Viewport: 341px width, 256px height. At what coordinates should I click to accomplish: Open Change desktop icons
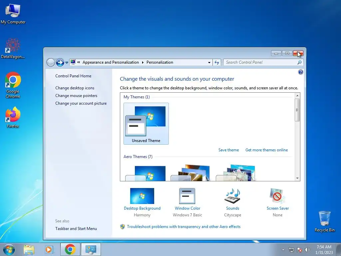(x=75, y=88)
